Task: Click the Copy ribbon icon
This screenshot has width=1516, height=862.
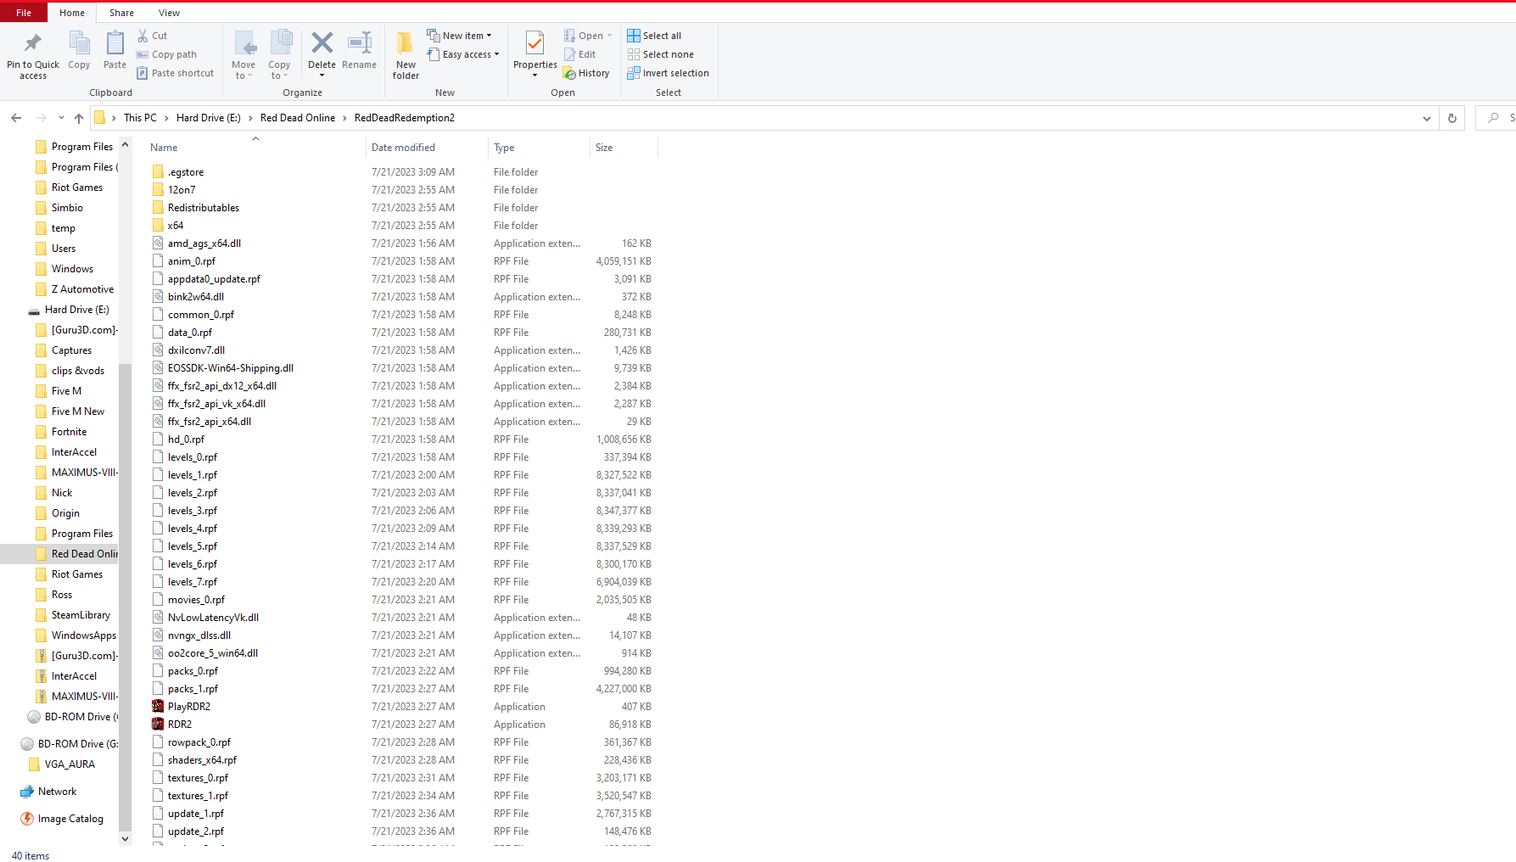Action: click(79, 42)
